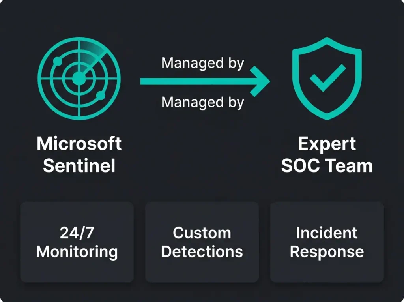404x302 pixels.
Task: Click the Microsoft Sentinel heading
Action: [79, 154]
